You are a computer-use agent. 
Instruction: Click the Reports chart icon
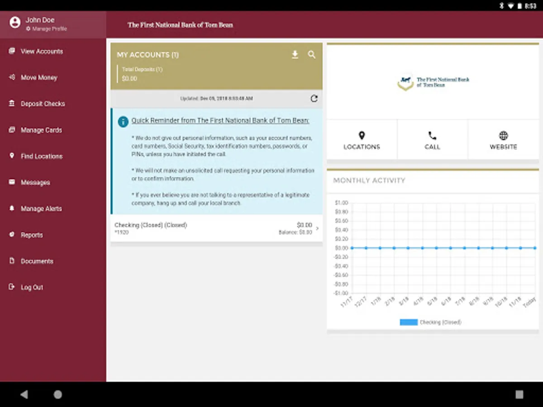tap(12, 235)
